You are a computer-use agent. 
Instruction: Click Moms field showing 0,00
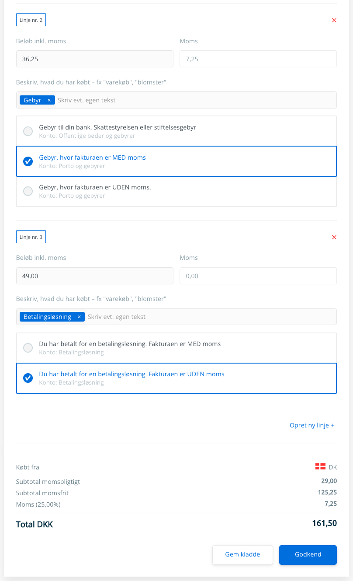(x=258, y=276)
